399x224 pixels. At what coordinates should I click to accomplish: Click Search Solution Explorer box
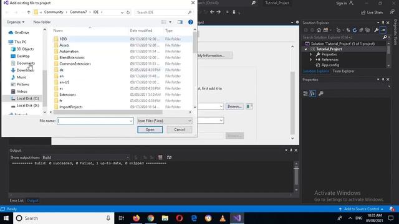pos(342,37)
